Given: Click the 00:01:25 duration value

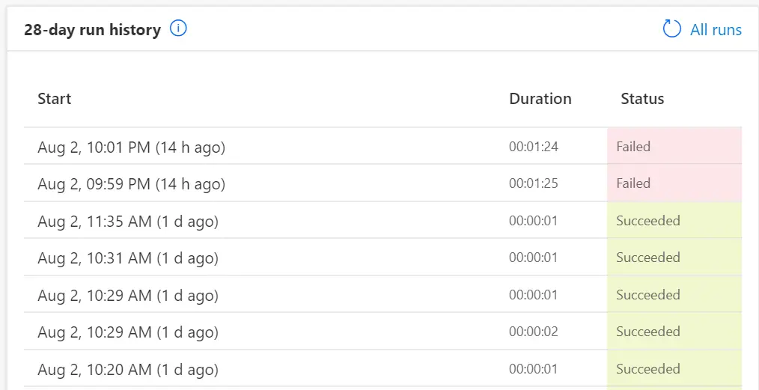Looking at the screenshot, I should (x=534, y=184).
